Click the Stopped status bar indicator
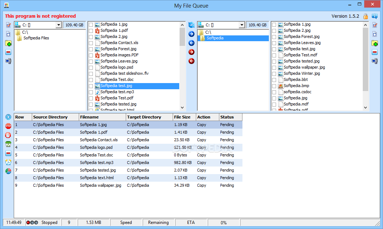The width and height of the screenshot is (383, 229). tap(43, 222)
